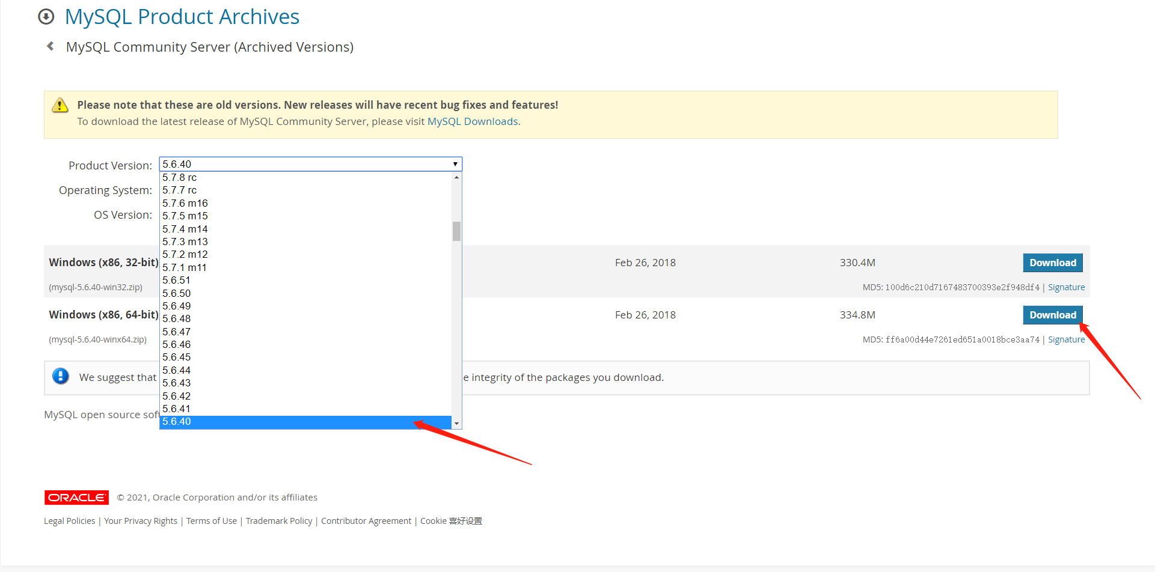This screenshot has width=1155, height=572.
Task: Select 5.6.43 from version list
Action: (305, 383)
